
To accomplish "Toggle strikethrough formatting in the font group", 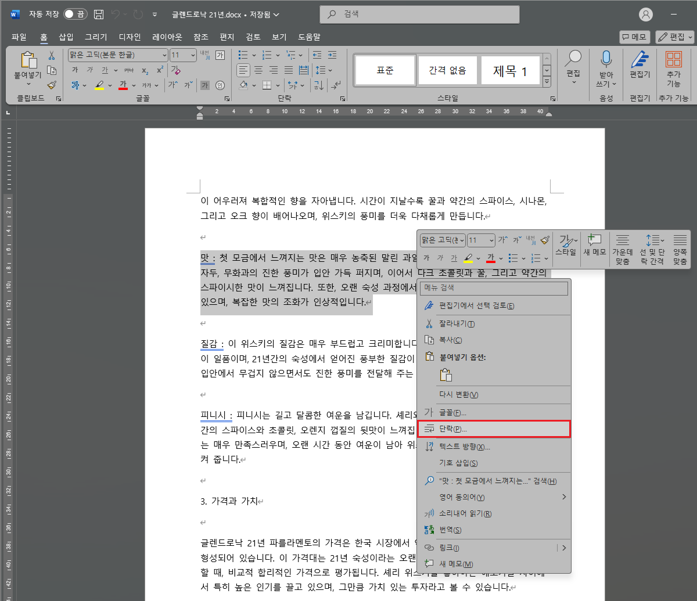I will (x=129, y=71).
